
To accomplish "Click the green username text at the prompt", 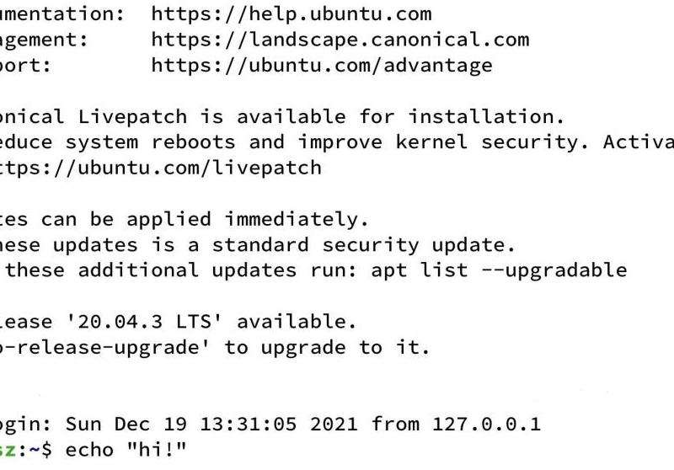I will click(x=8, y=451).
